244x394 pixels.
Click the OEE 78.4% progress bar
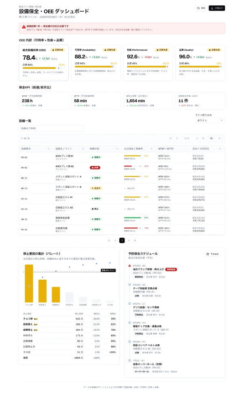click(x=44, y=68)
